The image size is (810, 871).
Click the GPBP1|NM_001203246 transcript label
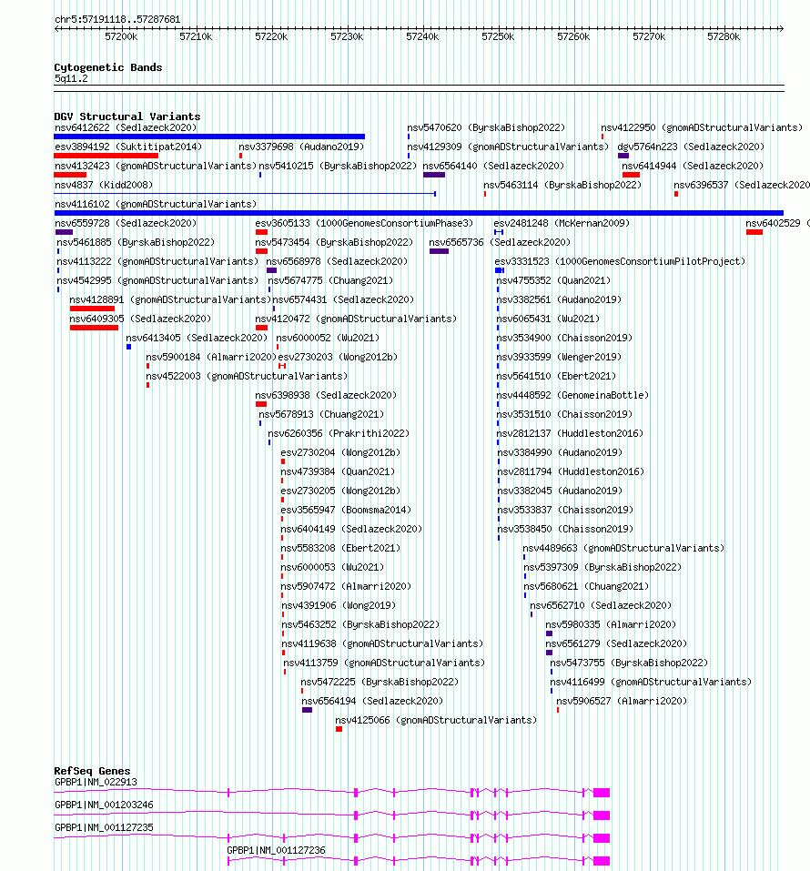coord(104,805)
